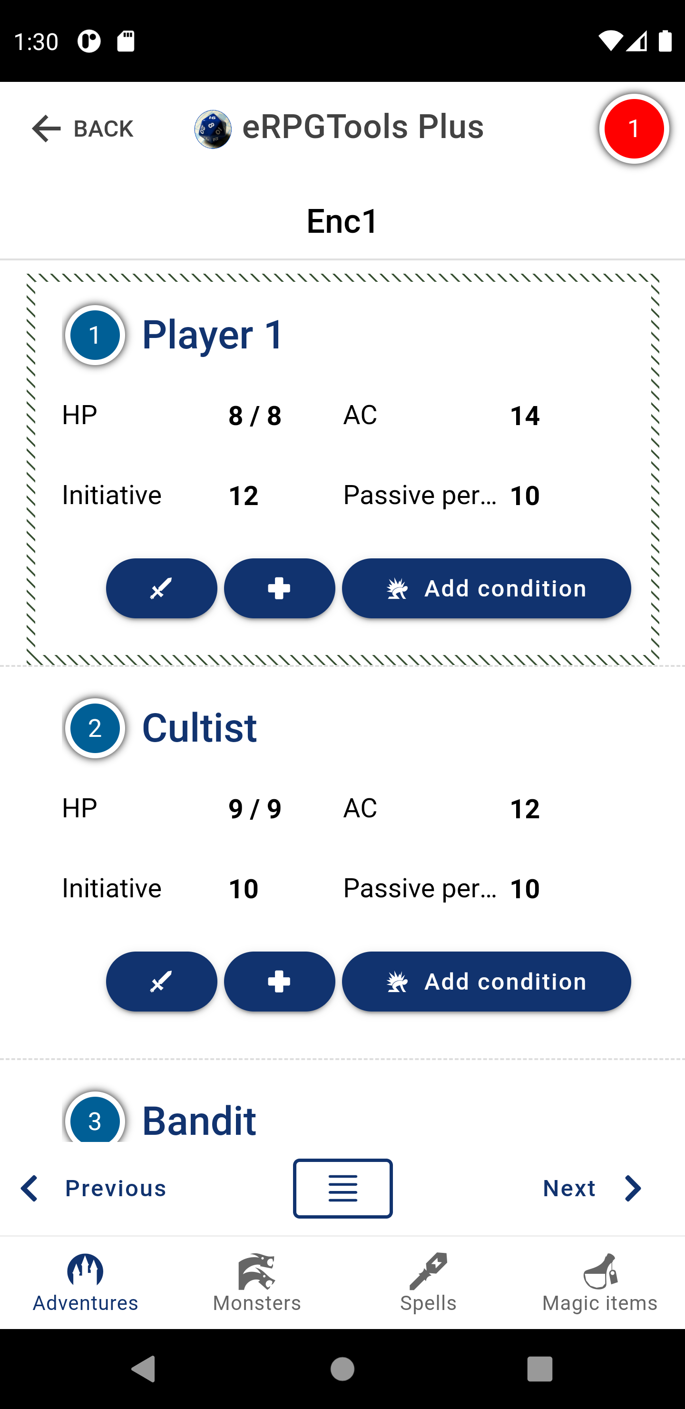685x1409 pixels.
Task: Tap the heal plus button for Cultist
Action: [x=279, y=981]
